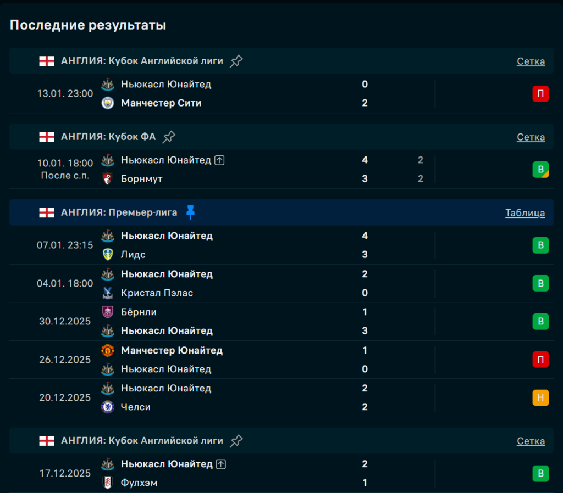The height and width of the screenshot is (493, 563).
Task: Click Chelsea club crest
Action: click(x=108, y=407)
